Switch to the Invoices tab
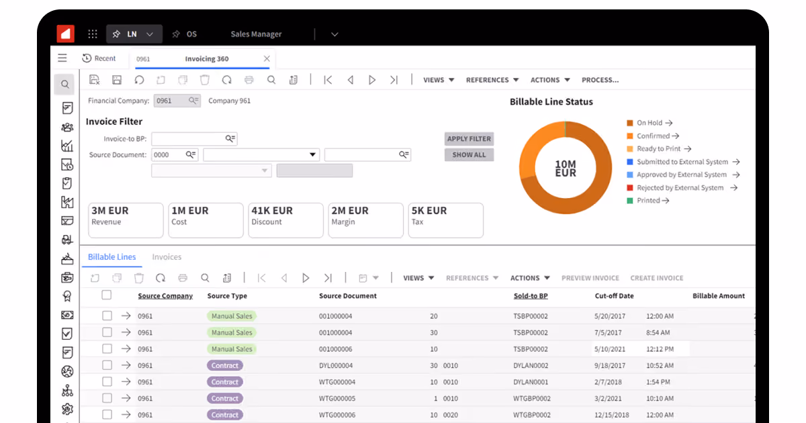 167,257
